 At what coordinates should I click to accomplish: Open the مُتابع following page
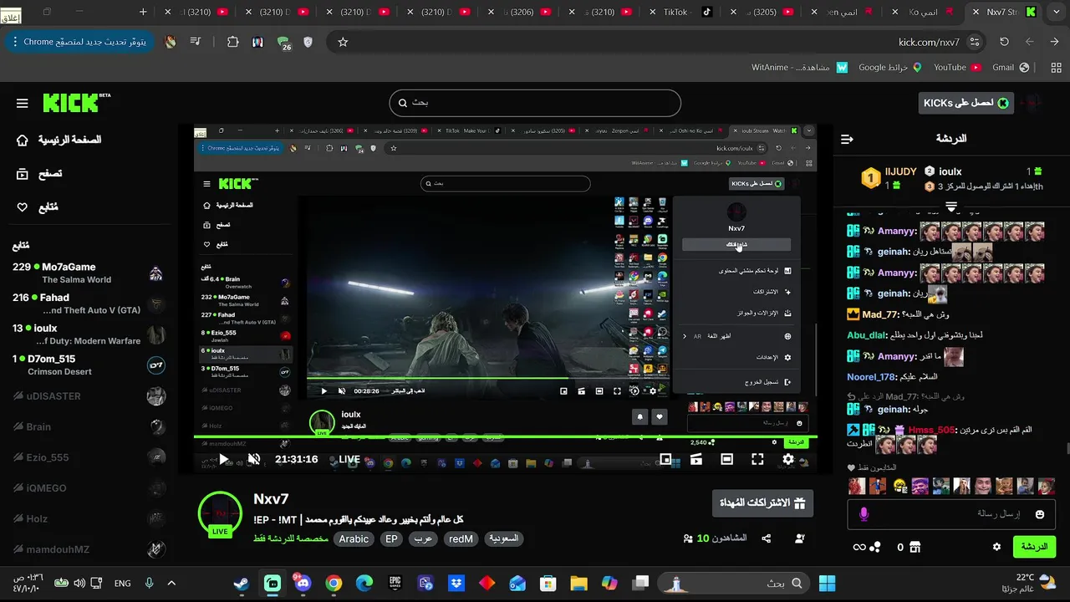click(x=37, y=207)
